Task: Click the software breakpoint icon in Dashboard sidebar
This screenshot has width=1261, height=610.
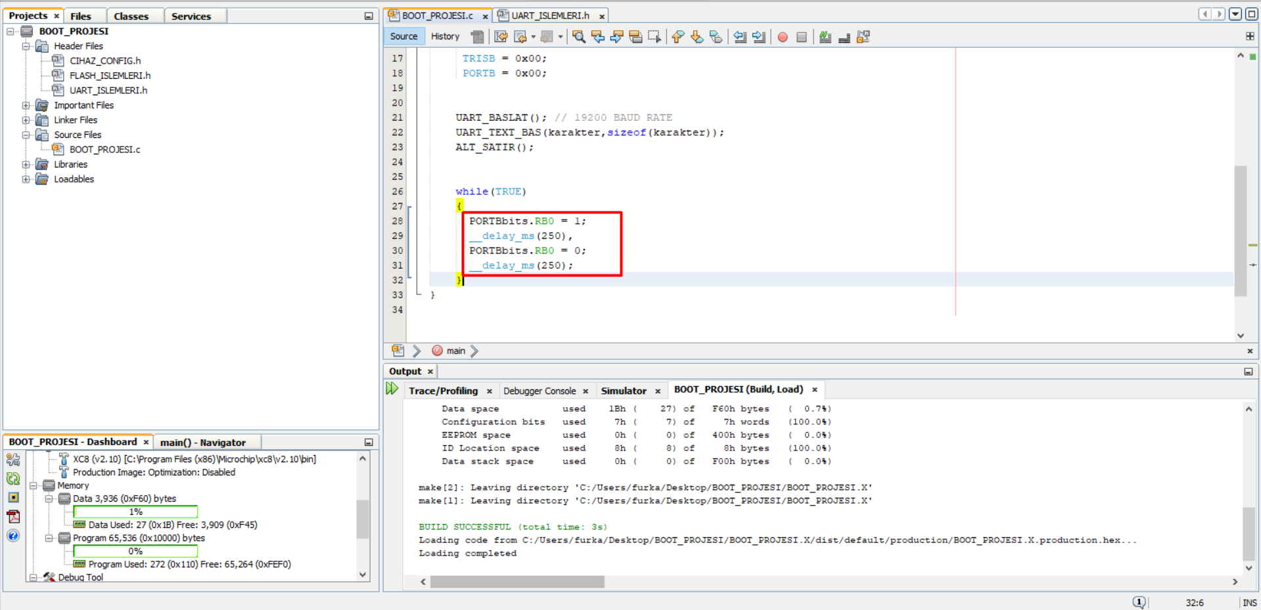Action: [x=13, y=498]
